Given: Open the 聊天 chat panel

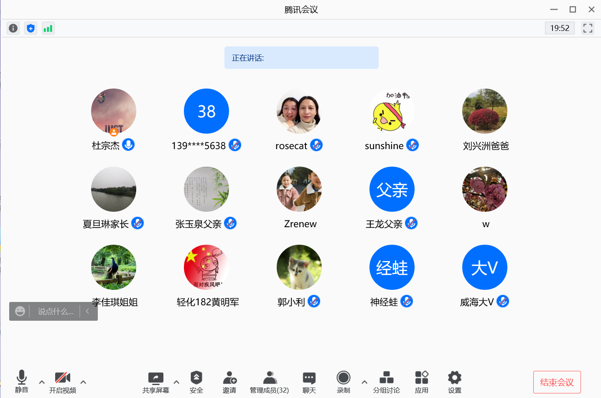Looking at the screenshot, I should click(309, 382).
